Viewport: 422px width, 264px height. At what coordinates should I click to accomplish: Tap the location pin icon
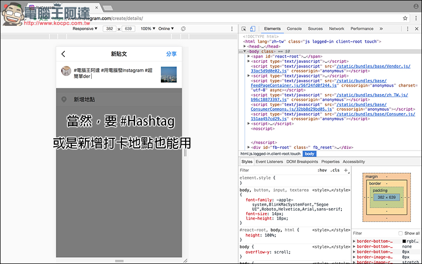click(x=64, y=99)
